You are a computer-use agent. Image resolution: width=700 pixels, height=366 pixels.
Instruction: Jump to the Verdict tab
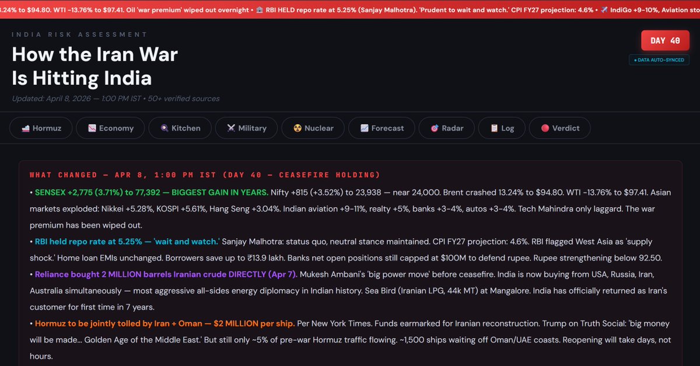[x=559, y=128]
